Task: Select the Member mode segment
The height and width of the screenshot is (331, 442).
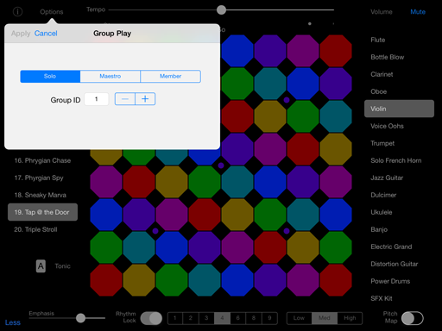Action: point(170,76)
